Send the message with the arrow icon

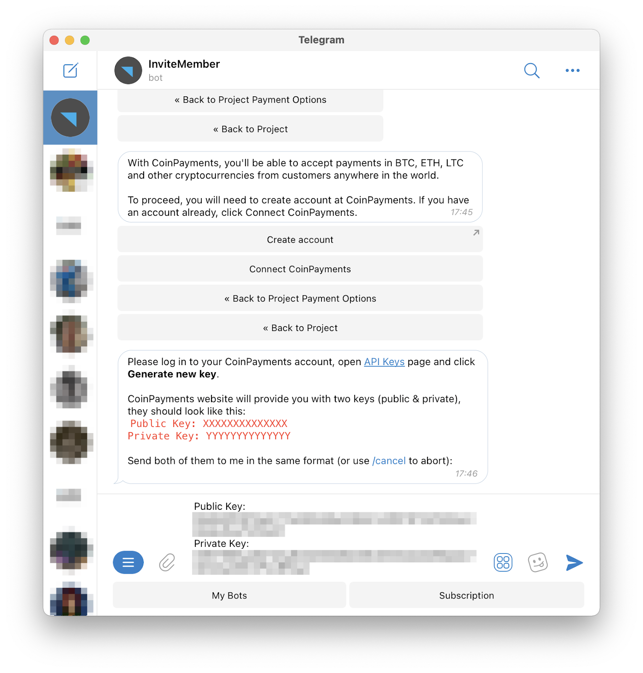pyautogui.click(x=574, y=562)
